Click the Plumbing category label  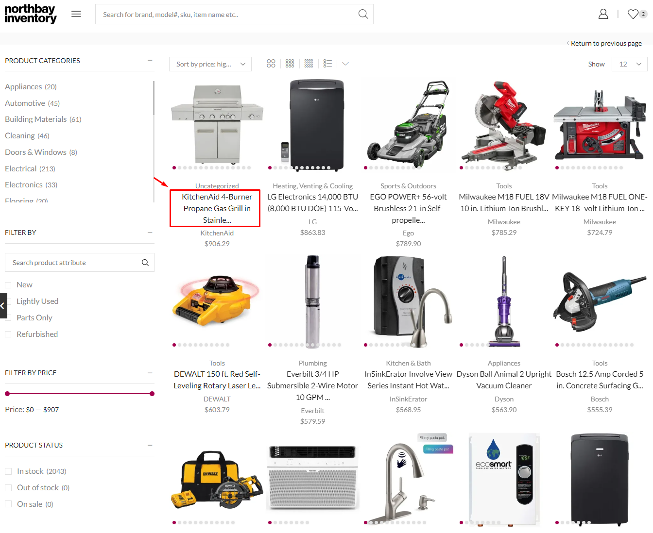click(312, 363)
